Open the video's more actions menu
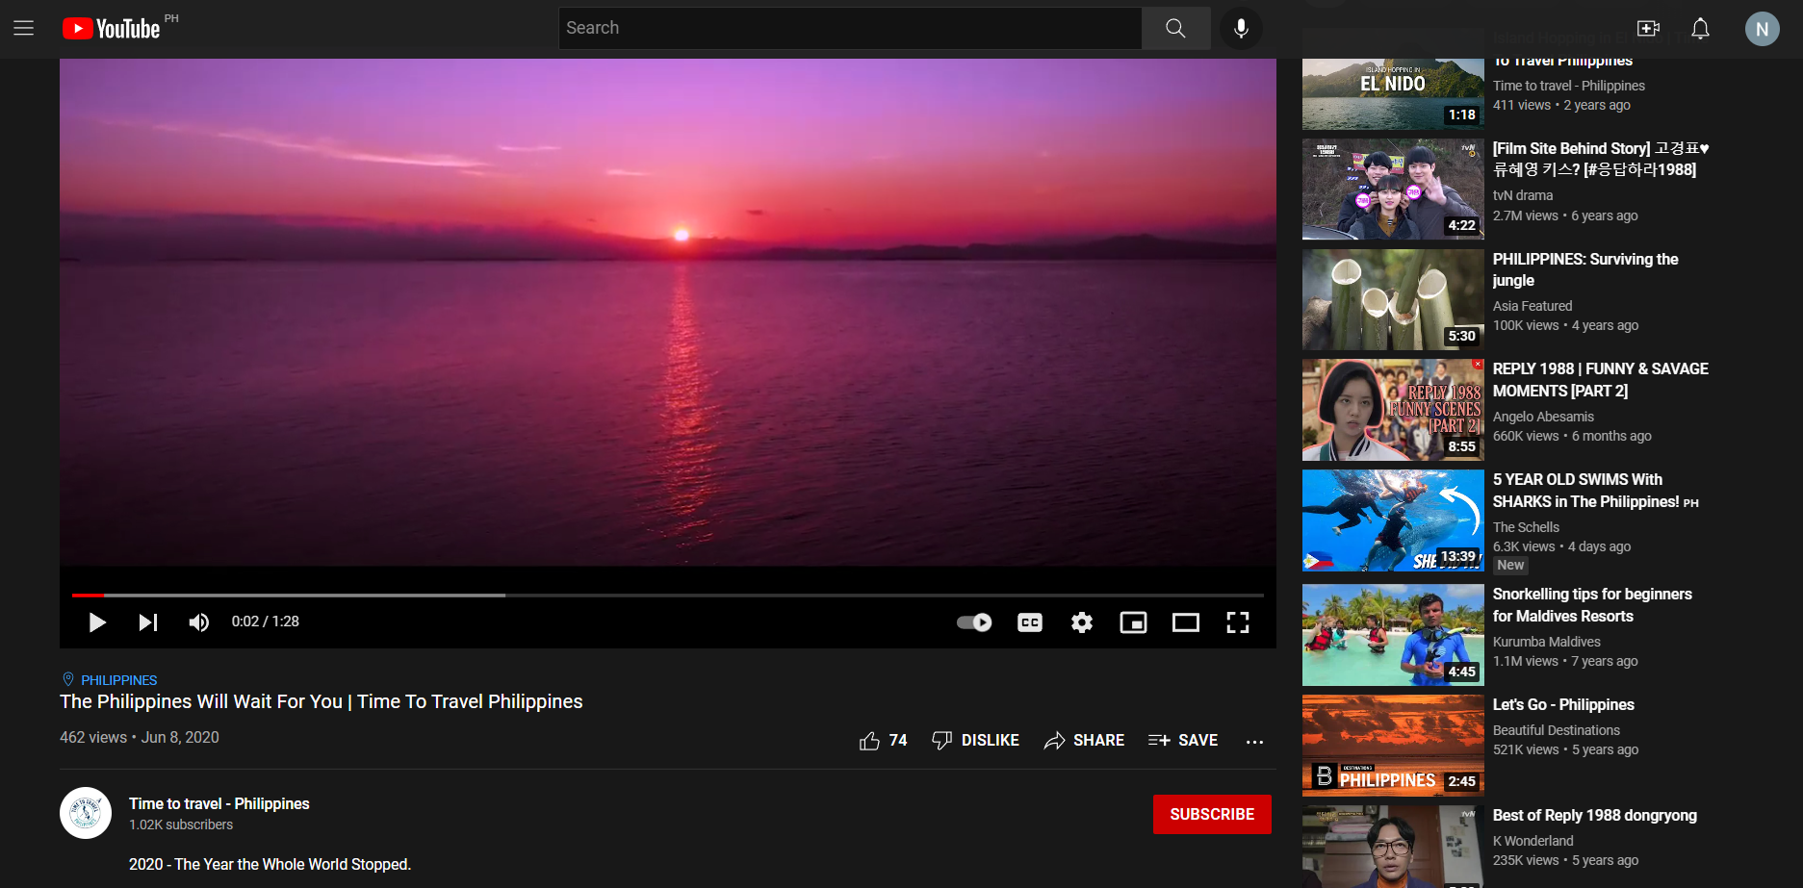Screen dimensions: 1803x888 [1254, 740]
